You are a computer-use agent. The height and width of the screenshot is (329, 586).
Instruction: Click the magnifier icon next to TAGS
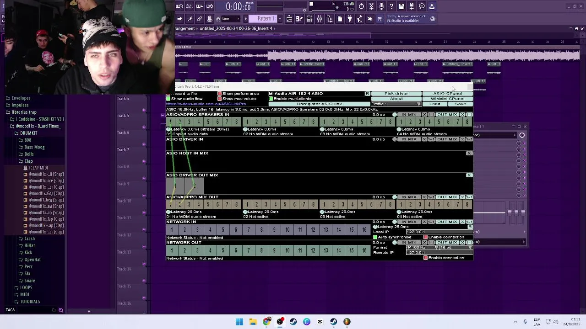coord(61,310)
